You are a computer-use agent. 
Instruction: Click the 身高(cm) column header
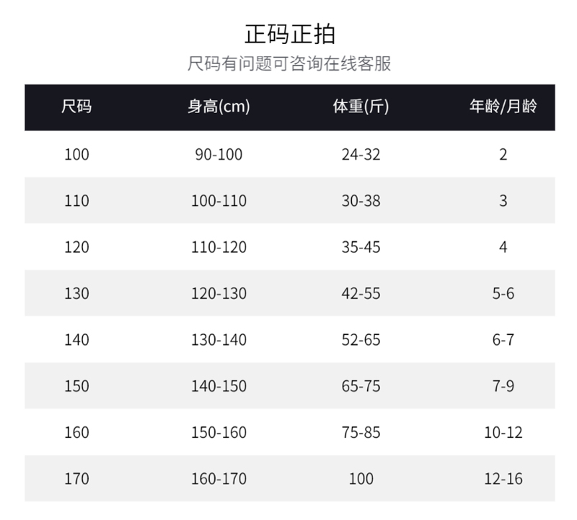[x=219, y=107]
